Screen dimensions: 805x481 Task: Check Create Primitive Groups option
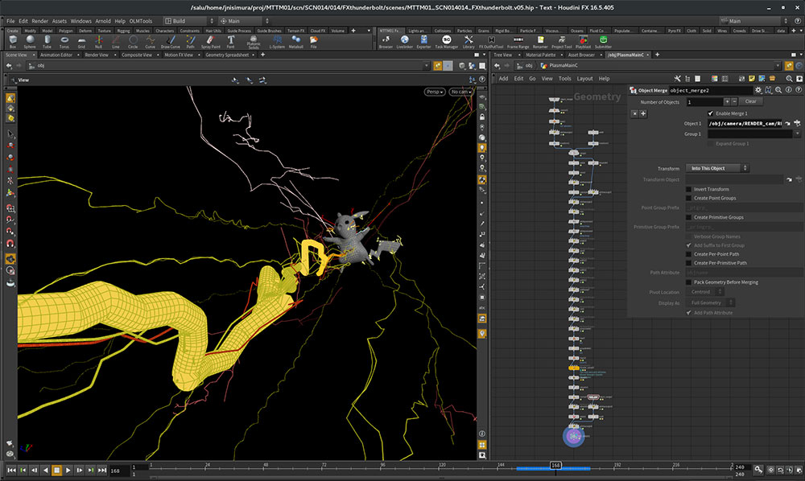pyautogui.click(x=688, y=217)
